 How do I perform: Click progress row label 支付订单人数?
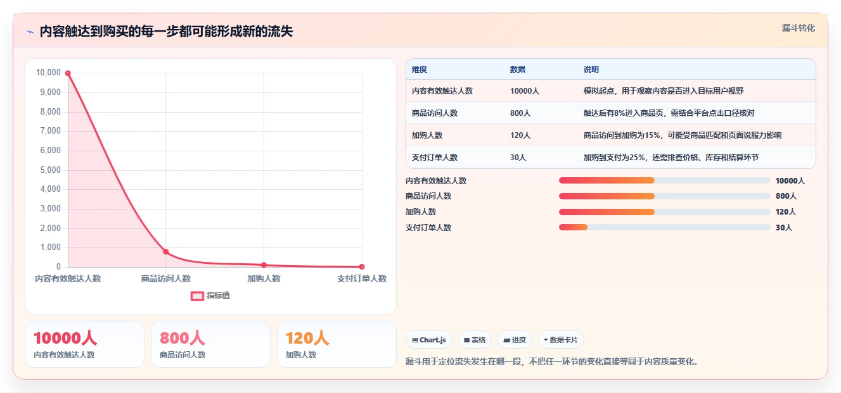click(x=428, y=228)
